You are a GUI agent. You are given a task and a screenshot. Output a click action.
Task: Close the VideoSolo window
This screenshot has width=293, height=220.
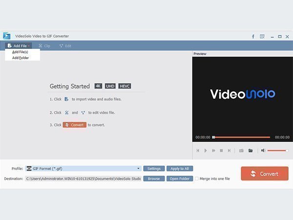point(287,37)
